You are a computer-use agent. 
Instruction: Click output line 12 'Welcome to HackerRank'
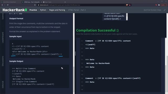point(98,63)
